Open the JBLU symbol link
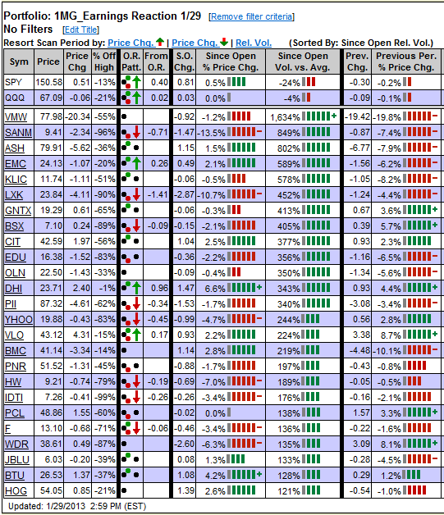 [17, 460]
